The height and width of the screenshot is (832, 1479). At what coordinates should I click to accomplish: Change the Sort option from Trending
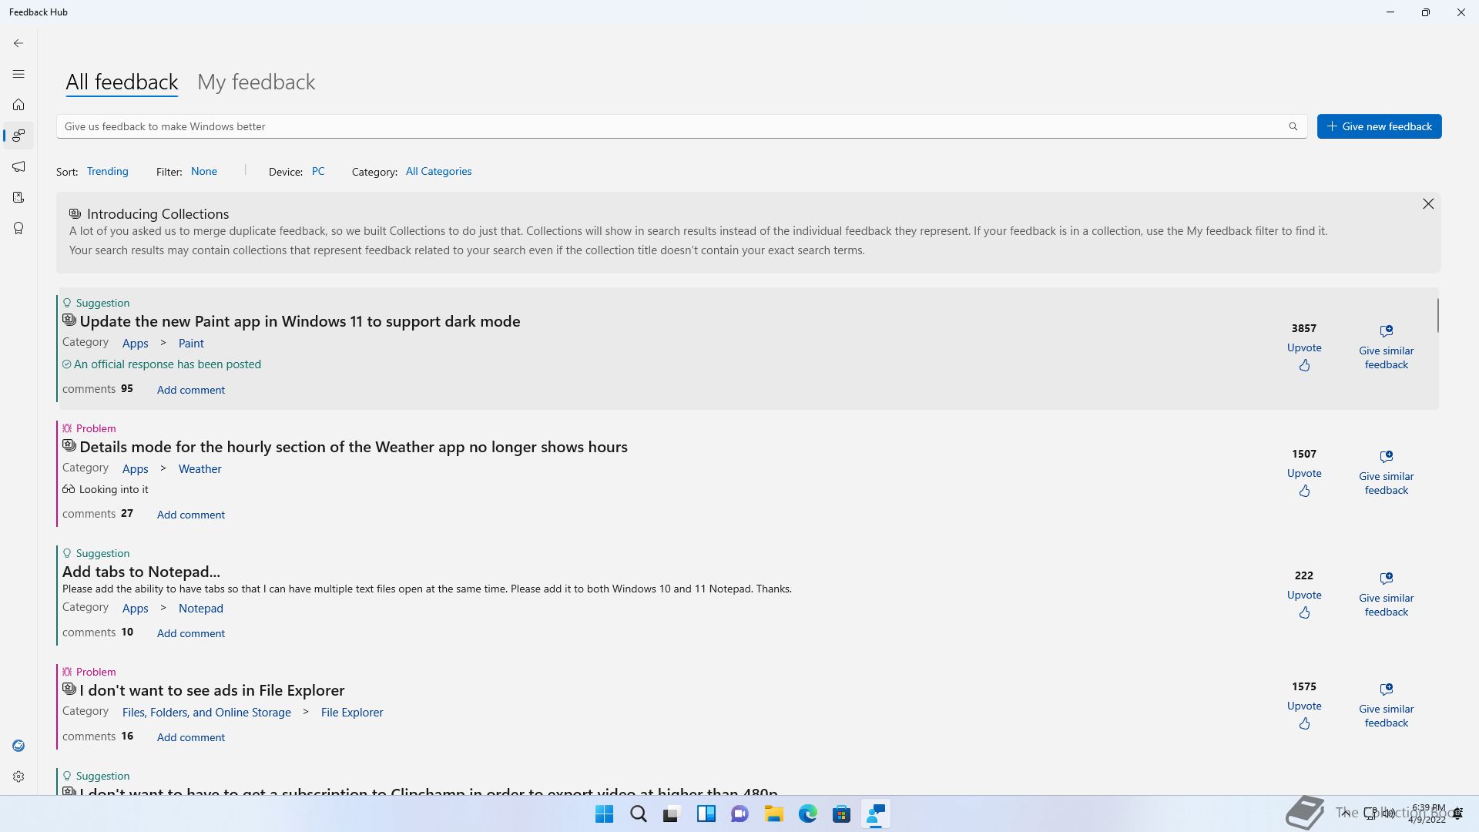coord(108,171)
